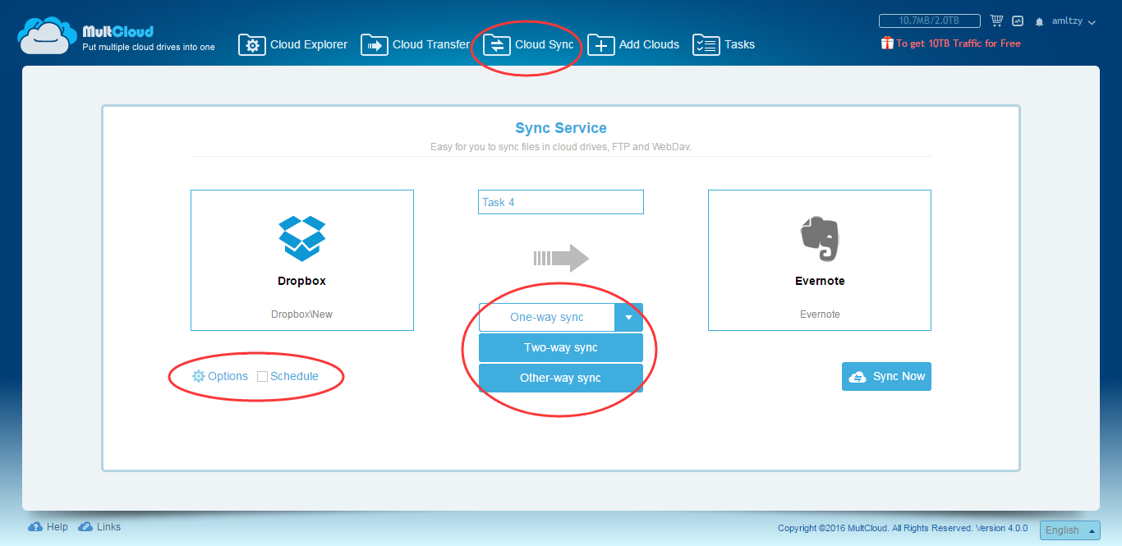The image size is (1122, 546).
Task: Click the Options gear icon
Action: point(198,376)
